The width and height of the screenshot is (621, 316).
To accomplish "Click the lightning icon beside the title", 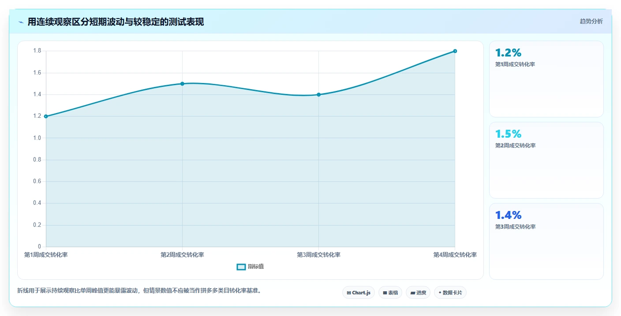I will pyautogui.click(x=21, y=22).
